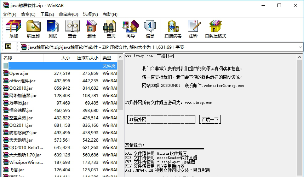Select the parent folder ".." row icon
The image size is (304, 184).
click(x=6, y=66)
